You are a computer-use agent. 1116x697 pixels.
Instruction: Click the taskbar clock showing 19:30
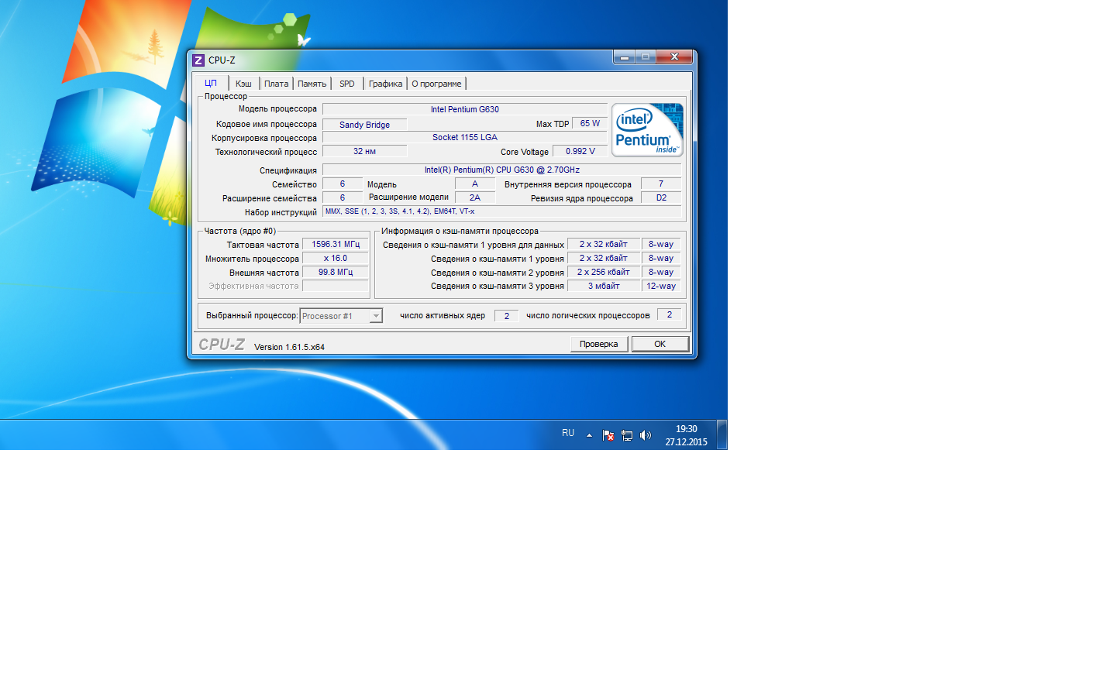click(x=686, y=435)
